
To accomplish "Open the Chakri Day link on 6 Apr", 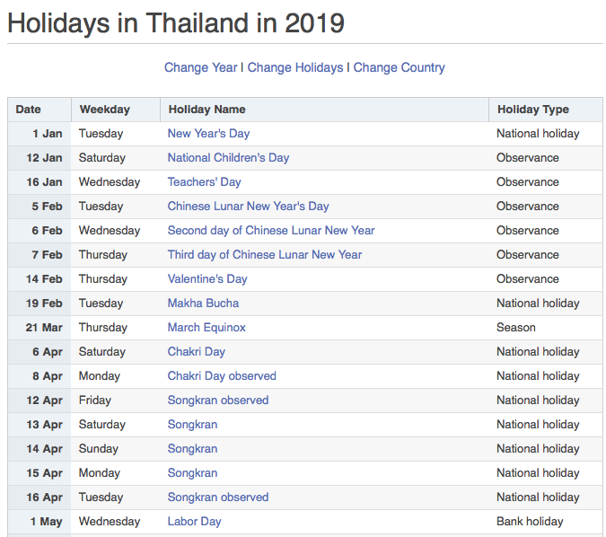I will [196, 352].
